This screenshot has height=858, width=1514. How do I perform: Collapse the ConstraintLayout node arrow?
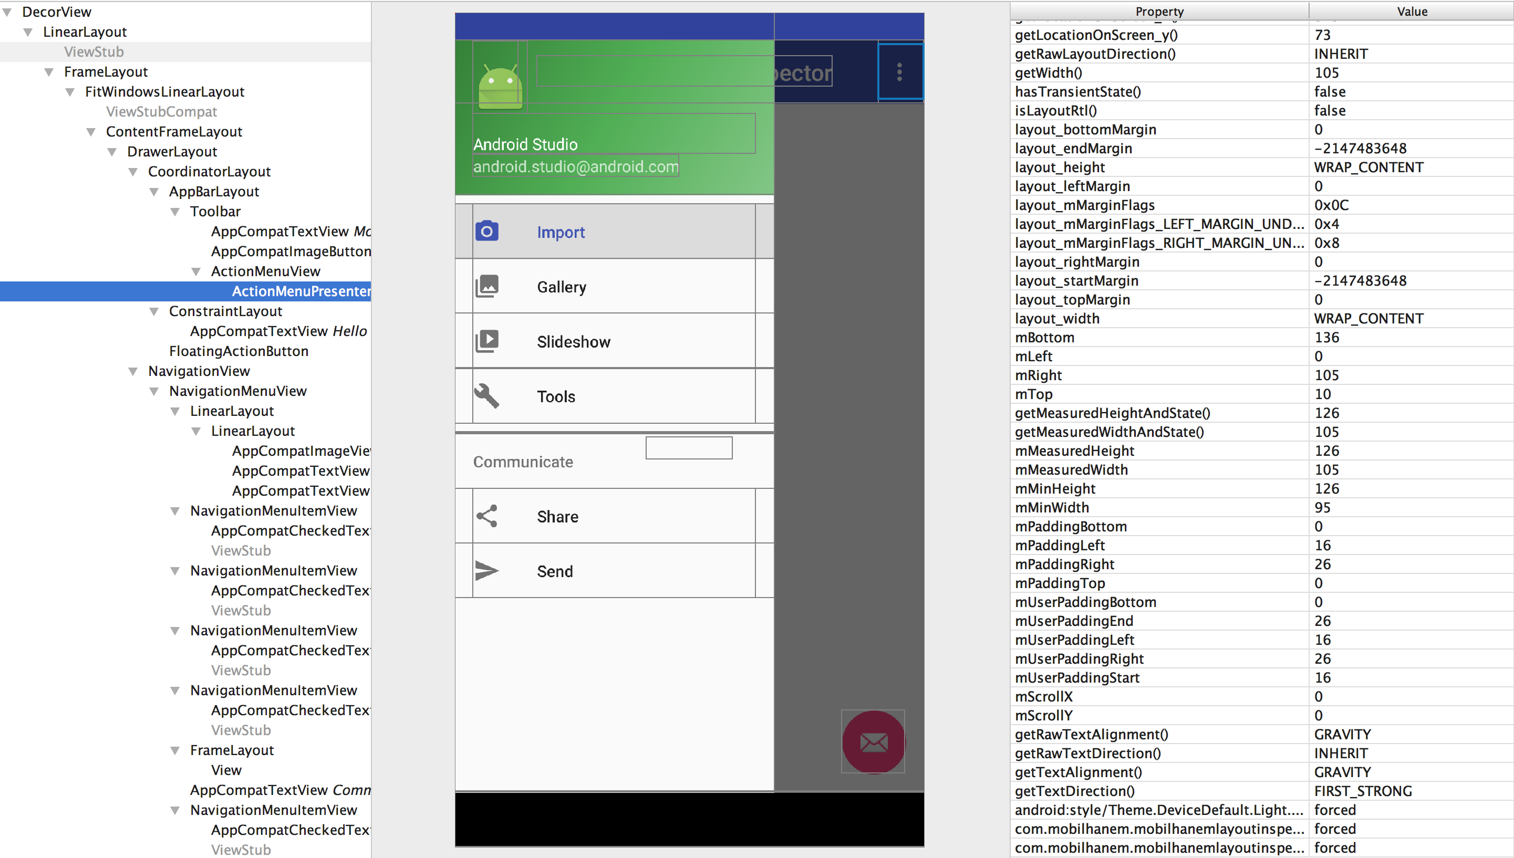(154, 311)
